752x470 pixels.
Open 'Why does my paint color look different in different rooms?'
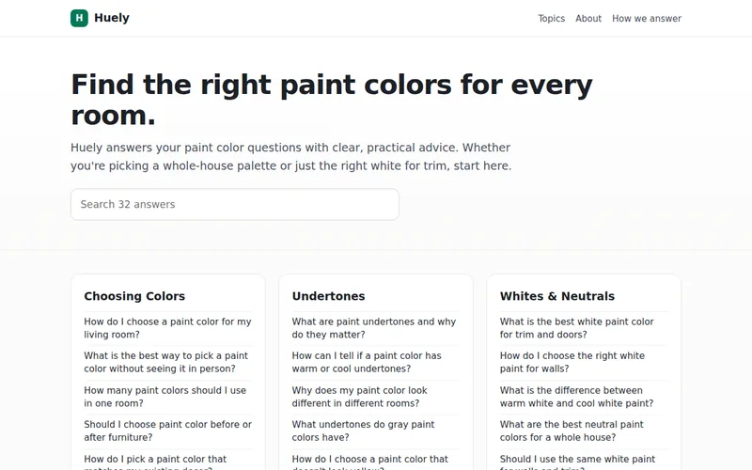click(360, 397)
